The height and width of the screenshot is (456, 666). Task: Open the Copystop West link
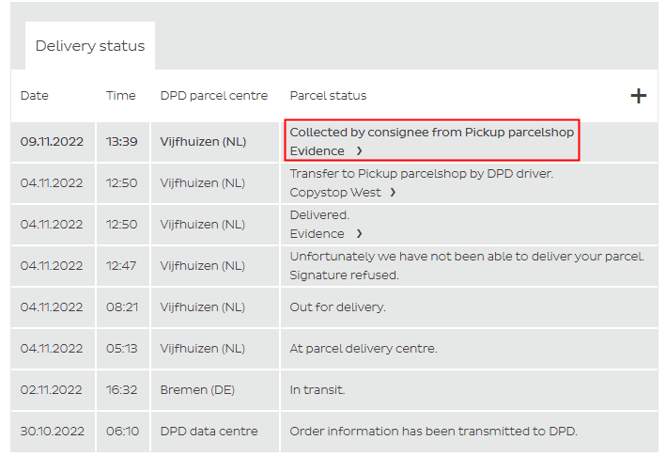click(x=335, y=193)
